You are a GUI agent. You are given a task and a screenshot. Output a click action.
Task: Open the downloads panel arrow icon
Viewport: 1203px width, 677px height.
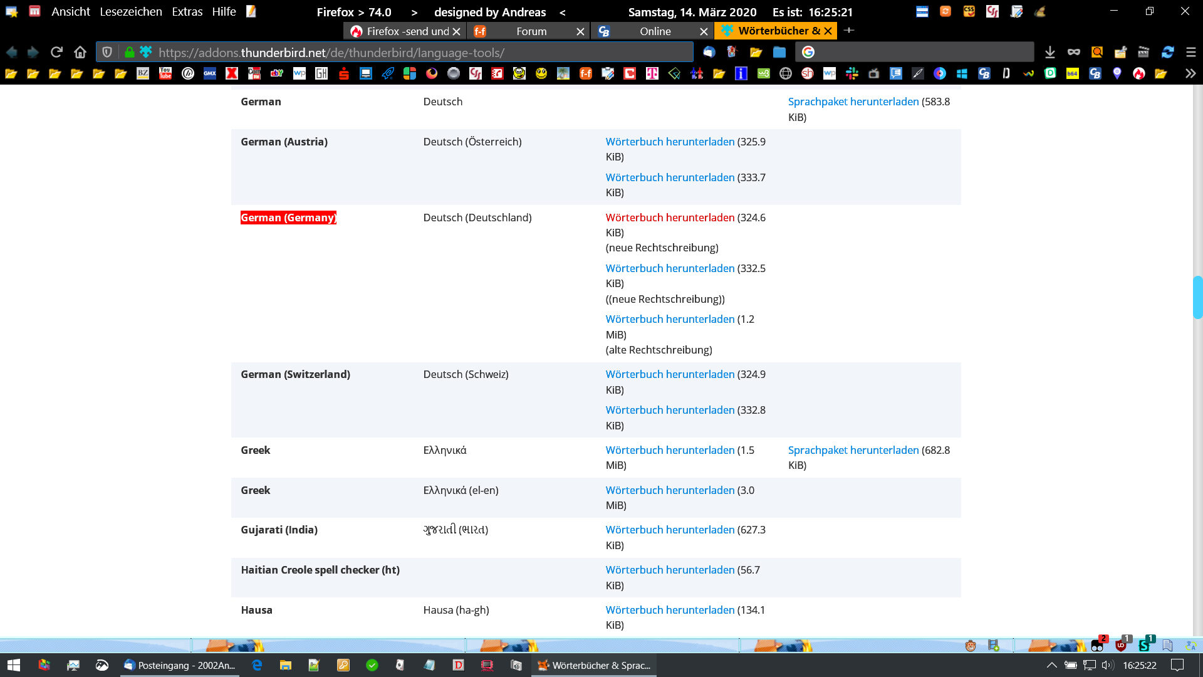1050,52
